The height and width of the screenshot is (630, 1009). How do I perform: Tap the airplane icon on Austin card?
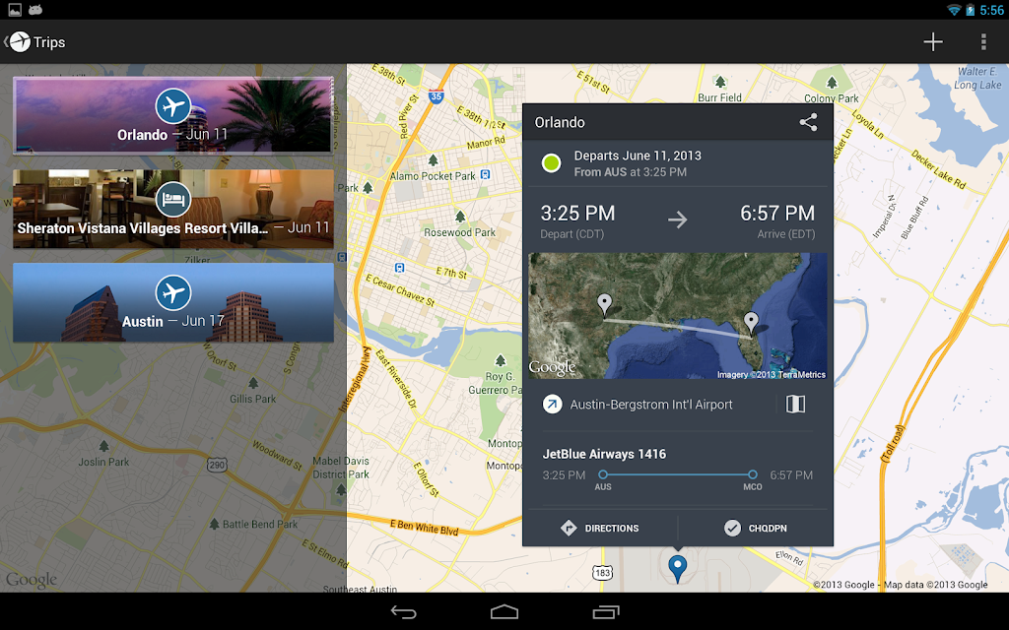(x=173, y=292)
